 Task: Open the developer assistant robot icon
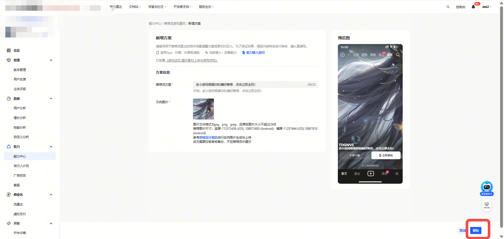pyautogui.click(x=487, y=187)
